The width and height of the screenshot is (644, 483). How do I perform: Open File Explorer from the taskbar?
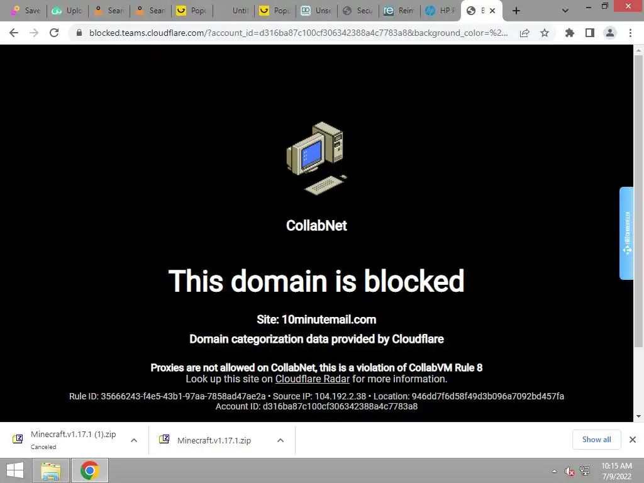pos(51,470)
